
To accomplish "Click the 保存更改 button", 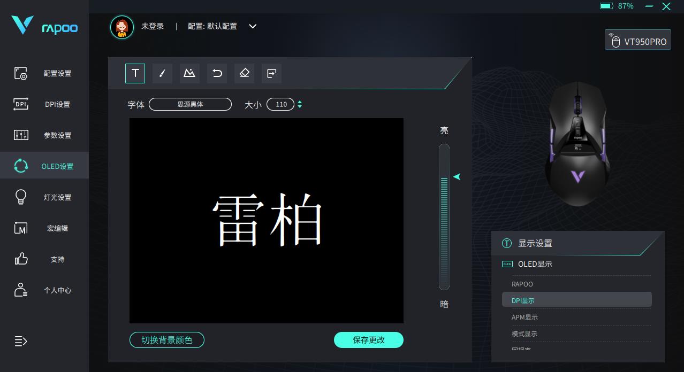I will tap(369, 340).
